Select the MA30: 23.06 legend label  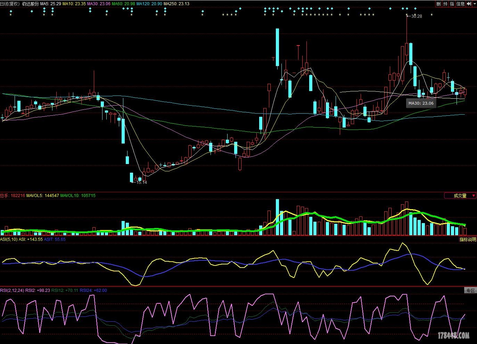(x=99, y=4)
